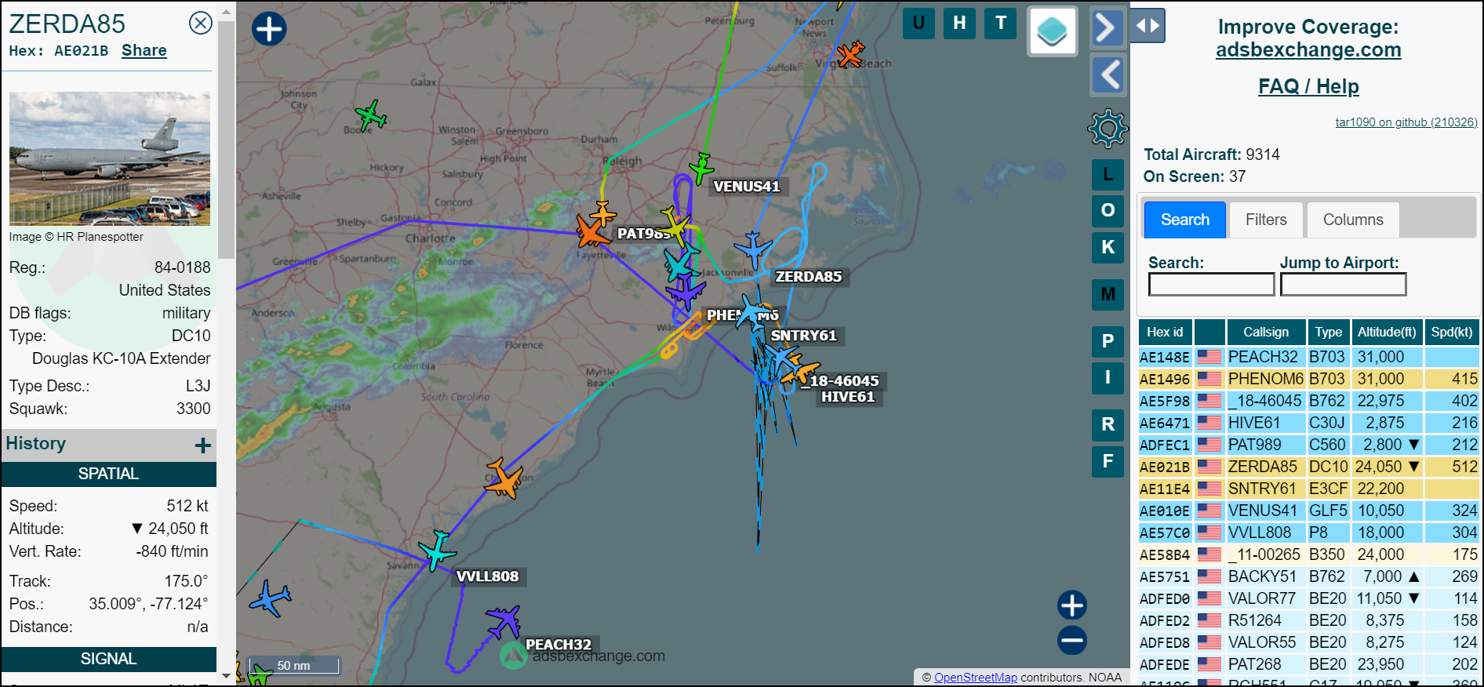Sort table by Hex id column
This screenshot has width=1484, height=687.
[1165, 332]
